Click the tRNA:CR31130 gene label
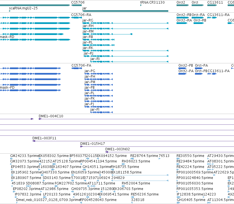This screenshot has width=234, height=204. tap(152, 2)
